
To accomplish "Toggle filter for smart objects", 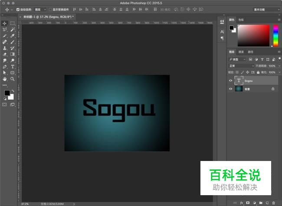I will pos(274,59).
